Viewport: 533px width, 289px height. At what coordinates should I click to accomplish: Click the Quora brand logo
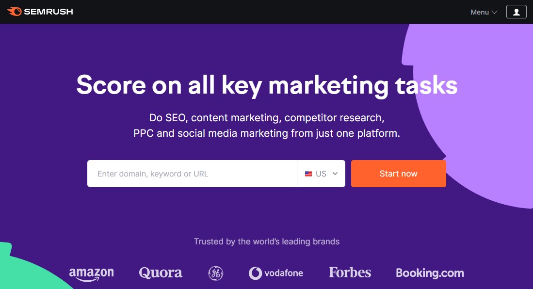pyautogui.click(x=161, y=273)
